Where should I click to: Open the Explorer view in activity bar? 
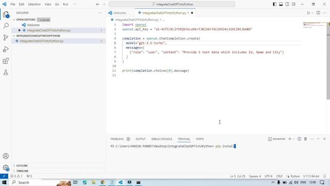[6, 14]
